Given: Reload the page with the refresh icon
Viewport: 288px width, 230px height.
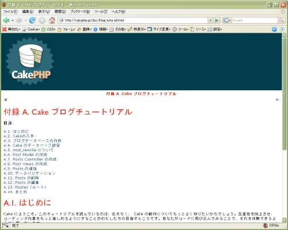Looking at the screenshot, I should (x=32, y=20).
